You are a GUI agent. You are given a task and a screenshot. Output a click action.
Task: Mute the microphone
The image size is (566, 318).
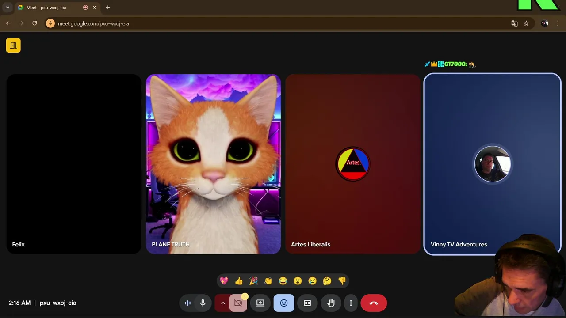click(x=203, y=303)
